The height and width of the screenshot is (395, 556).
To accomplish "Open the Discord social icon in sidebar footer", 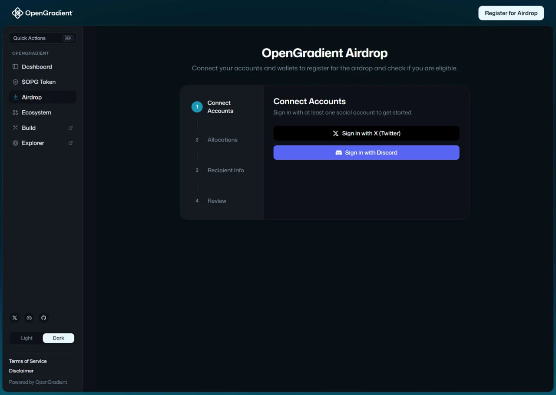I will [x=29, y=318].
